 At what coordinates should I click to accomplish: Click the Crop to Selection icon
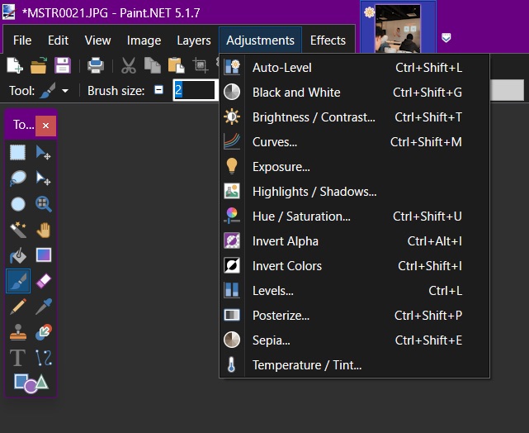coord(200,65)
